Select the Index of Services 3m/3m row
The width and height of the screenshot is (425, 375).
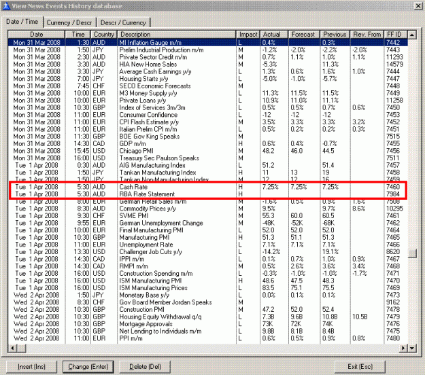point(207,107)
